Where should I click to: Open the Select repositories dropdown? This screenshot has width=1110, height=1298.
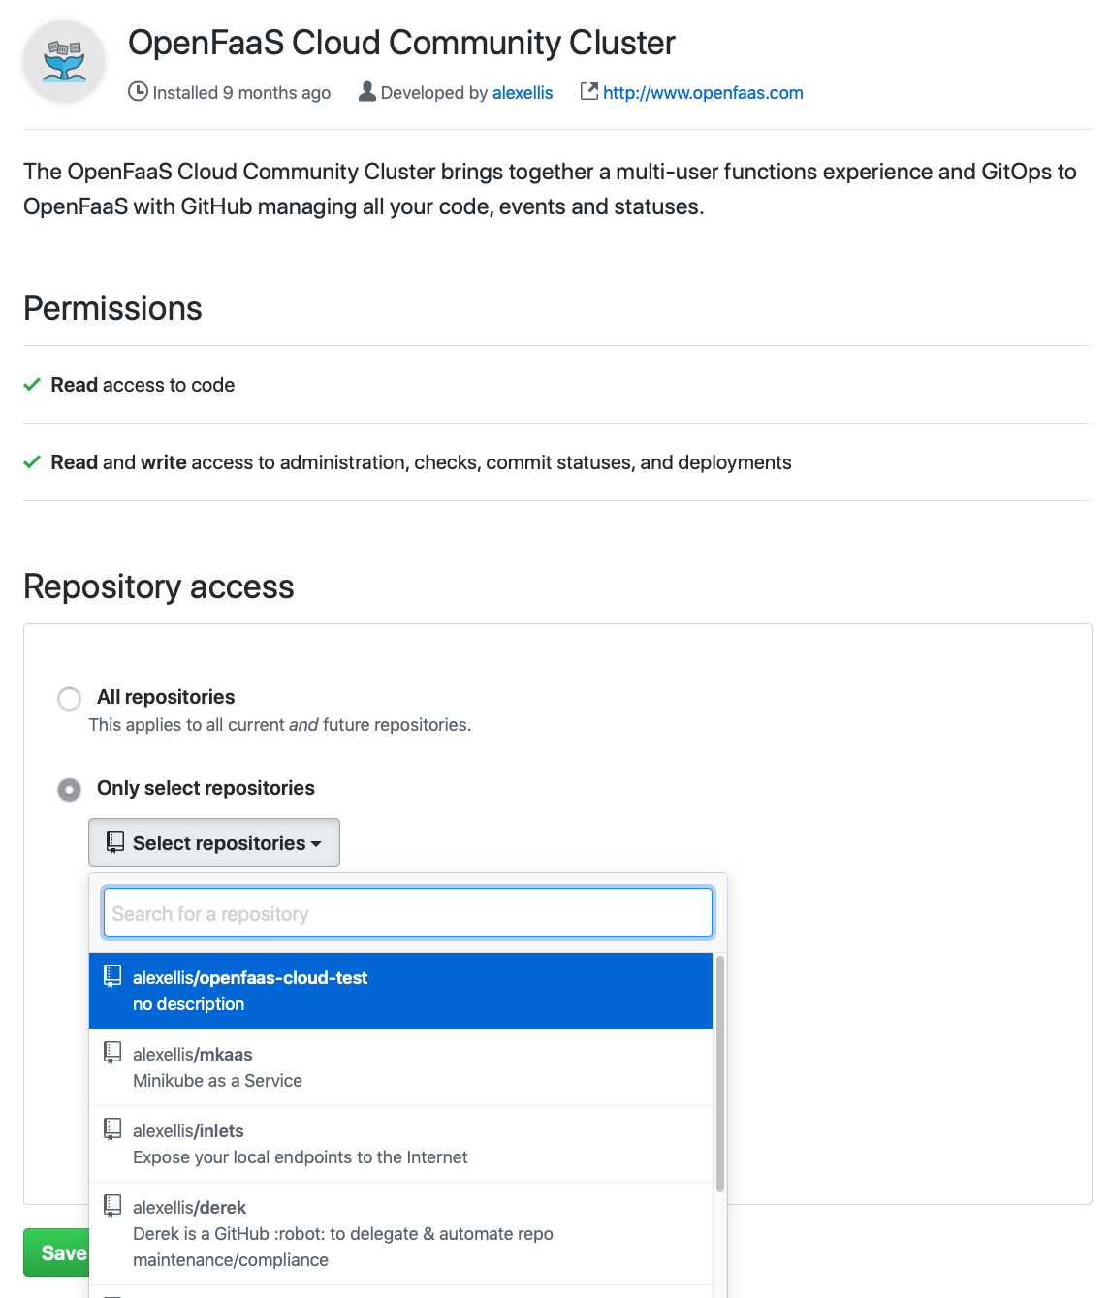213,842
